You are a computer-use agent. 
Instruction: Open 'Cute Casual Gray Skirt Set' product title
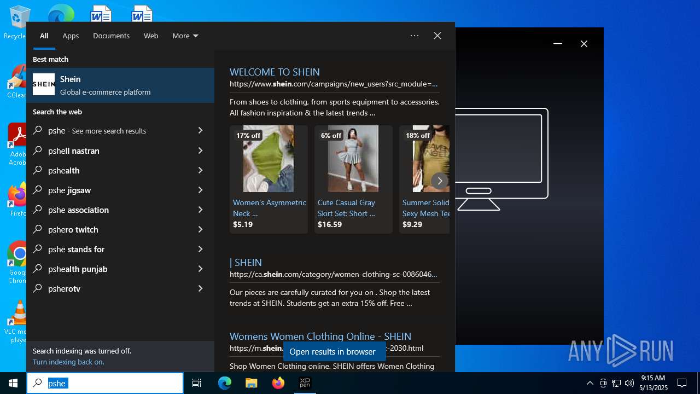coord(347,208)
